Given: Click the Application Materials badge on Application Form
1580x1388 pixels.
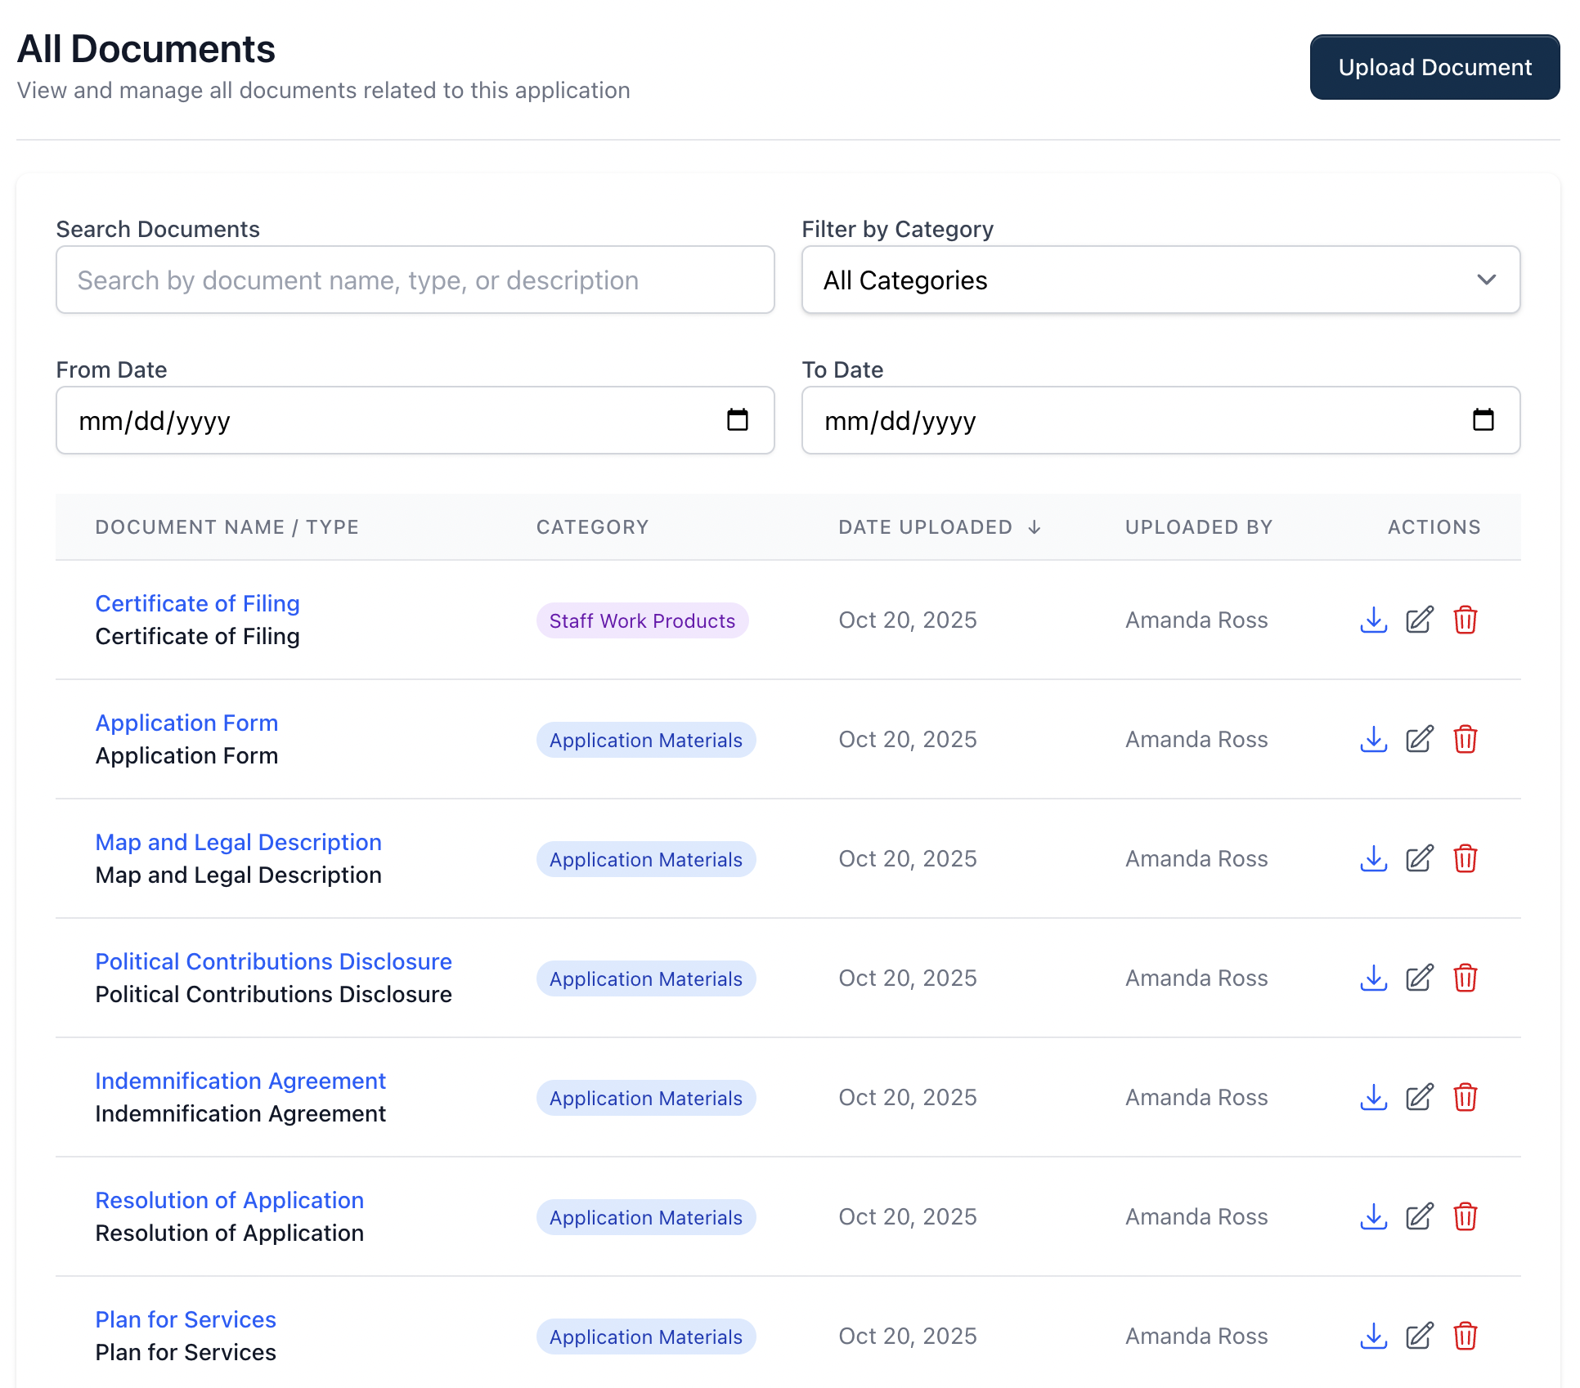Looking at the screenshot, I should 646,740.
